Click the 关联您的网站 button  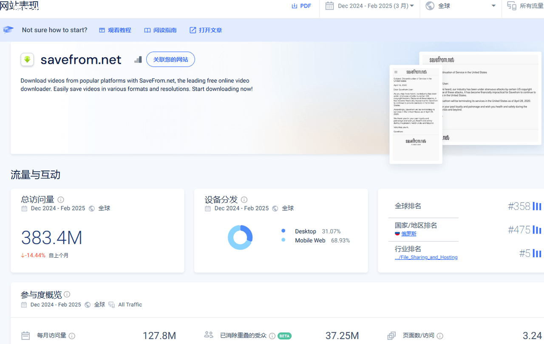(x=170, y=60)
